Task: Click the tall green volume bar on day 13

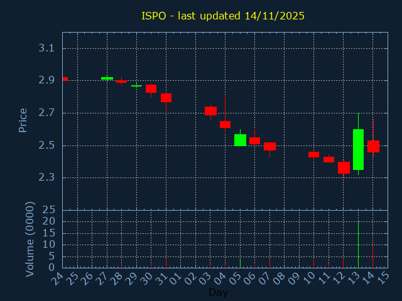Action: tap(358, 245)
